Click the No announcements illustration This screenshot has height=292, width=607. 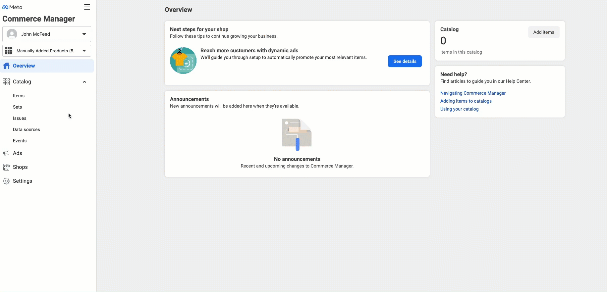(x=297, y=135)
